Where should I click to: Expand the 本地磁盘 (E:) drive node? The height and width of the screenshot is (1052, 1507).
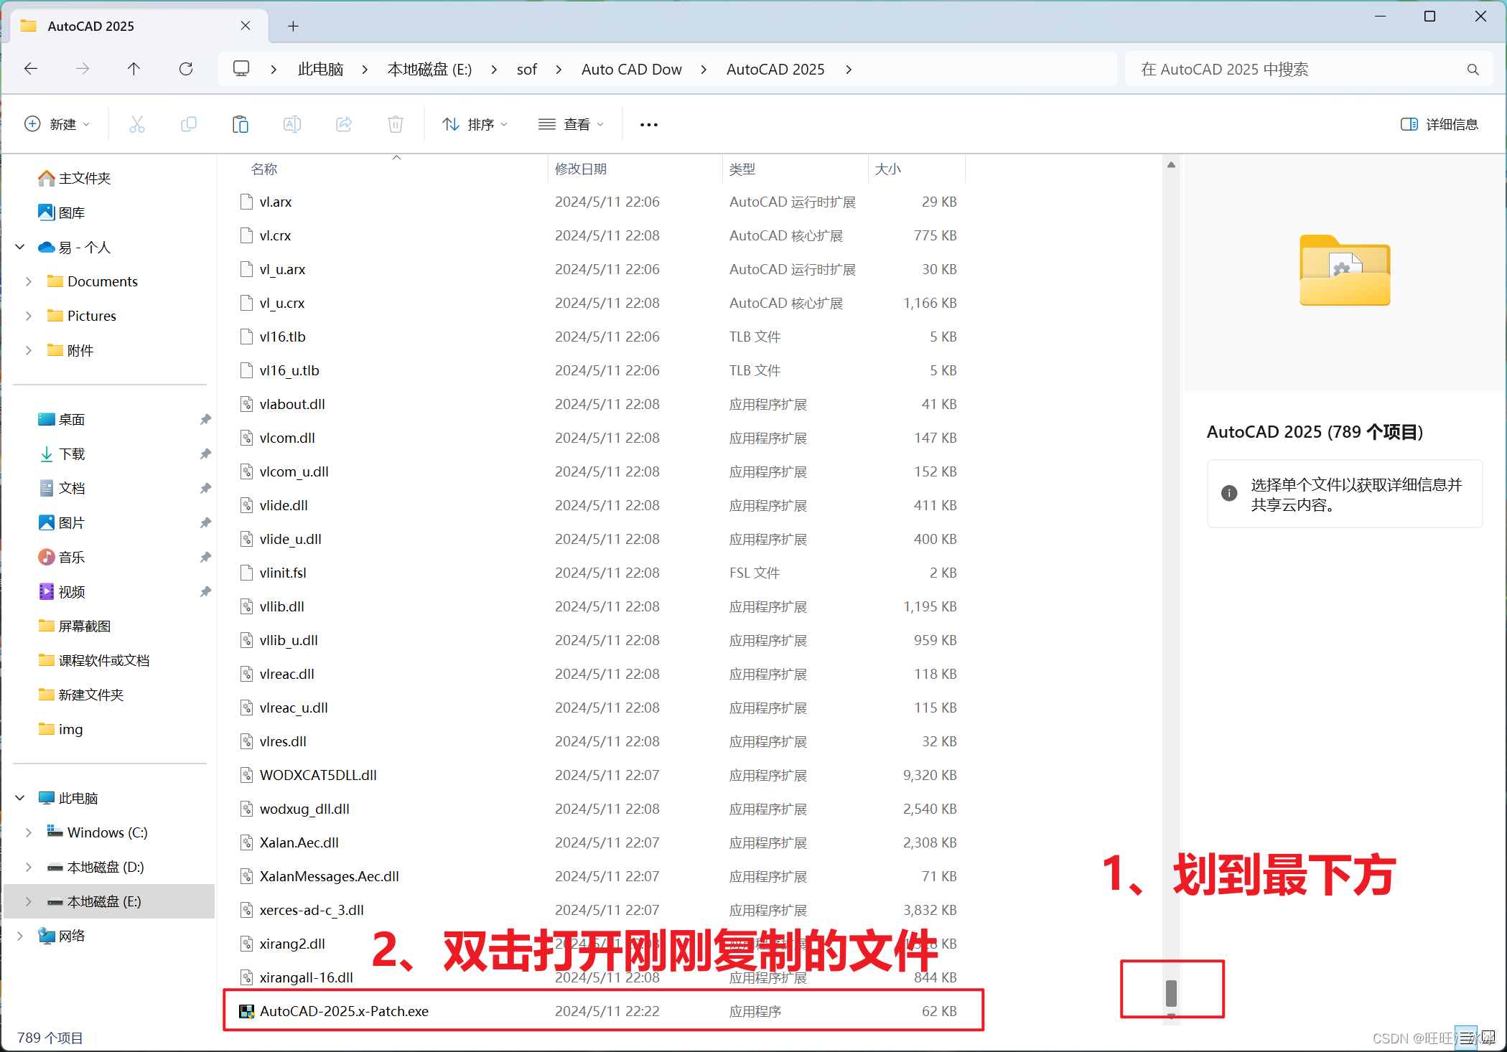29,902
